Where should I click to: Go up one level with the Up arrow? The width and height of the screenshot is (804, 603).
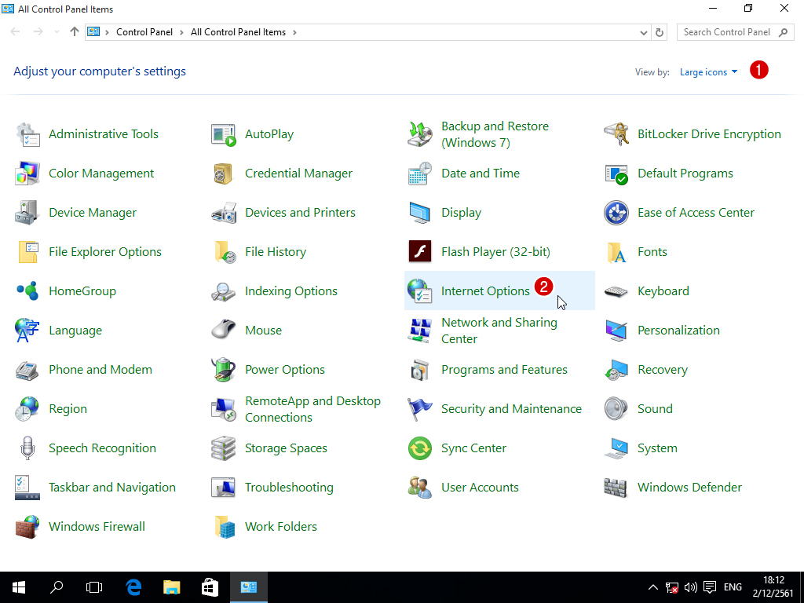pyautogui.click(x=75, y=31)
